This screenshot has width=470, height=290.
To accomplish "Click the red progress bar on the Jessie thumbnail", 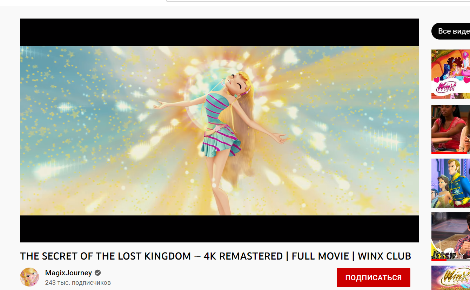I will pos(439,260).
